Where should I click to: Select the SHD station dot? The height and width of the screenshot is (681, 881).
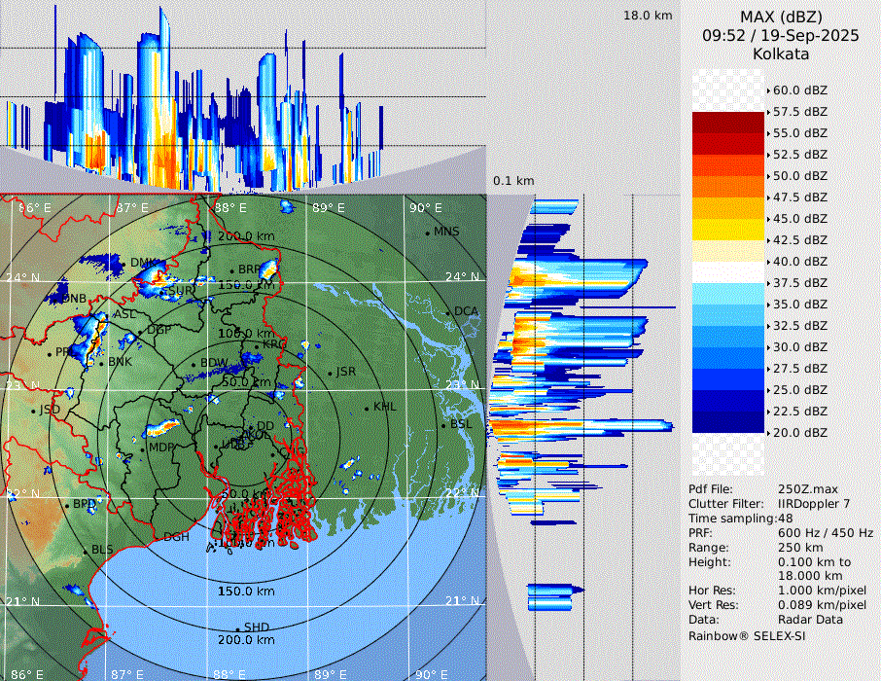237,628
